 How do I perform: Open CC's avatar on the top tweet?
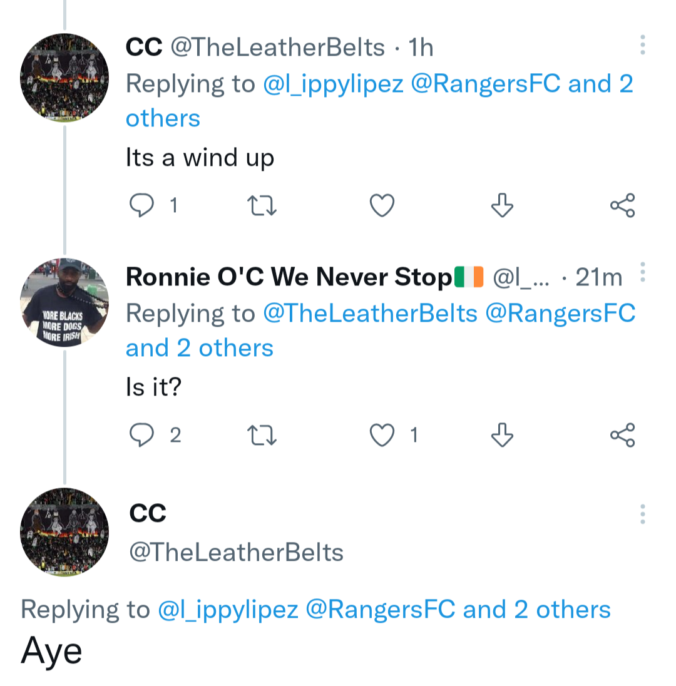[x=64, y=78]
